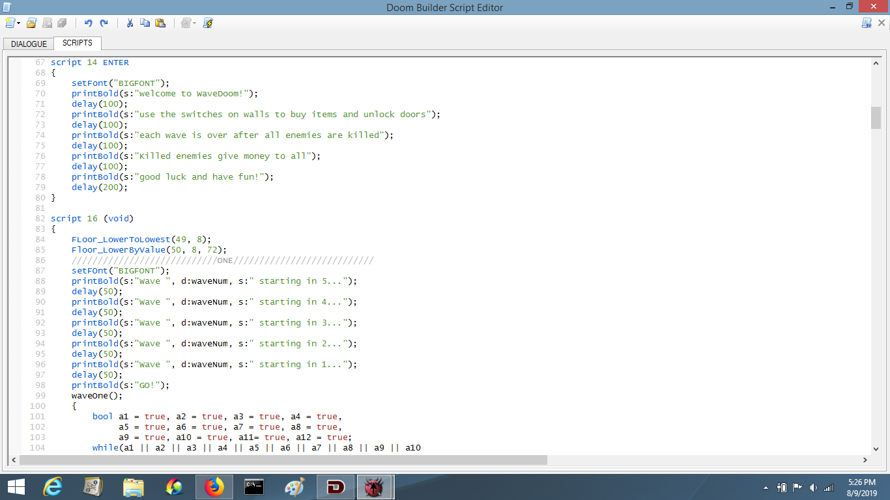Click the New Script file icon

pyautogui.click(x=10, y=23)
